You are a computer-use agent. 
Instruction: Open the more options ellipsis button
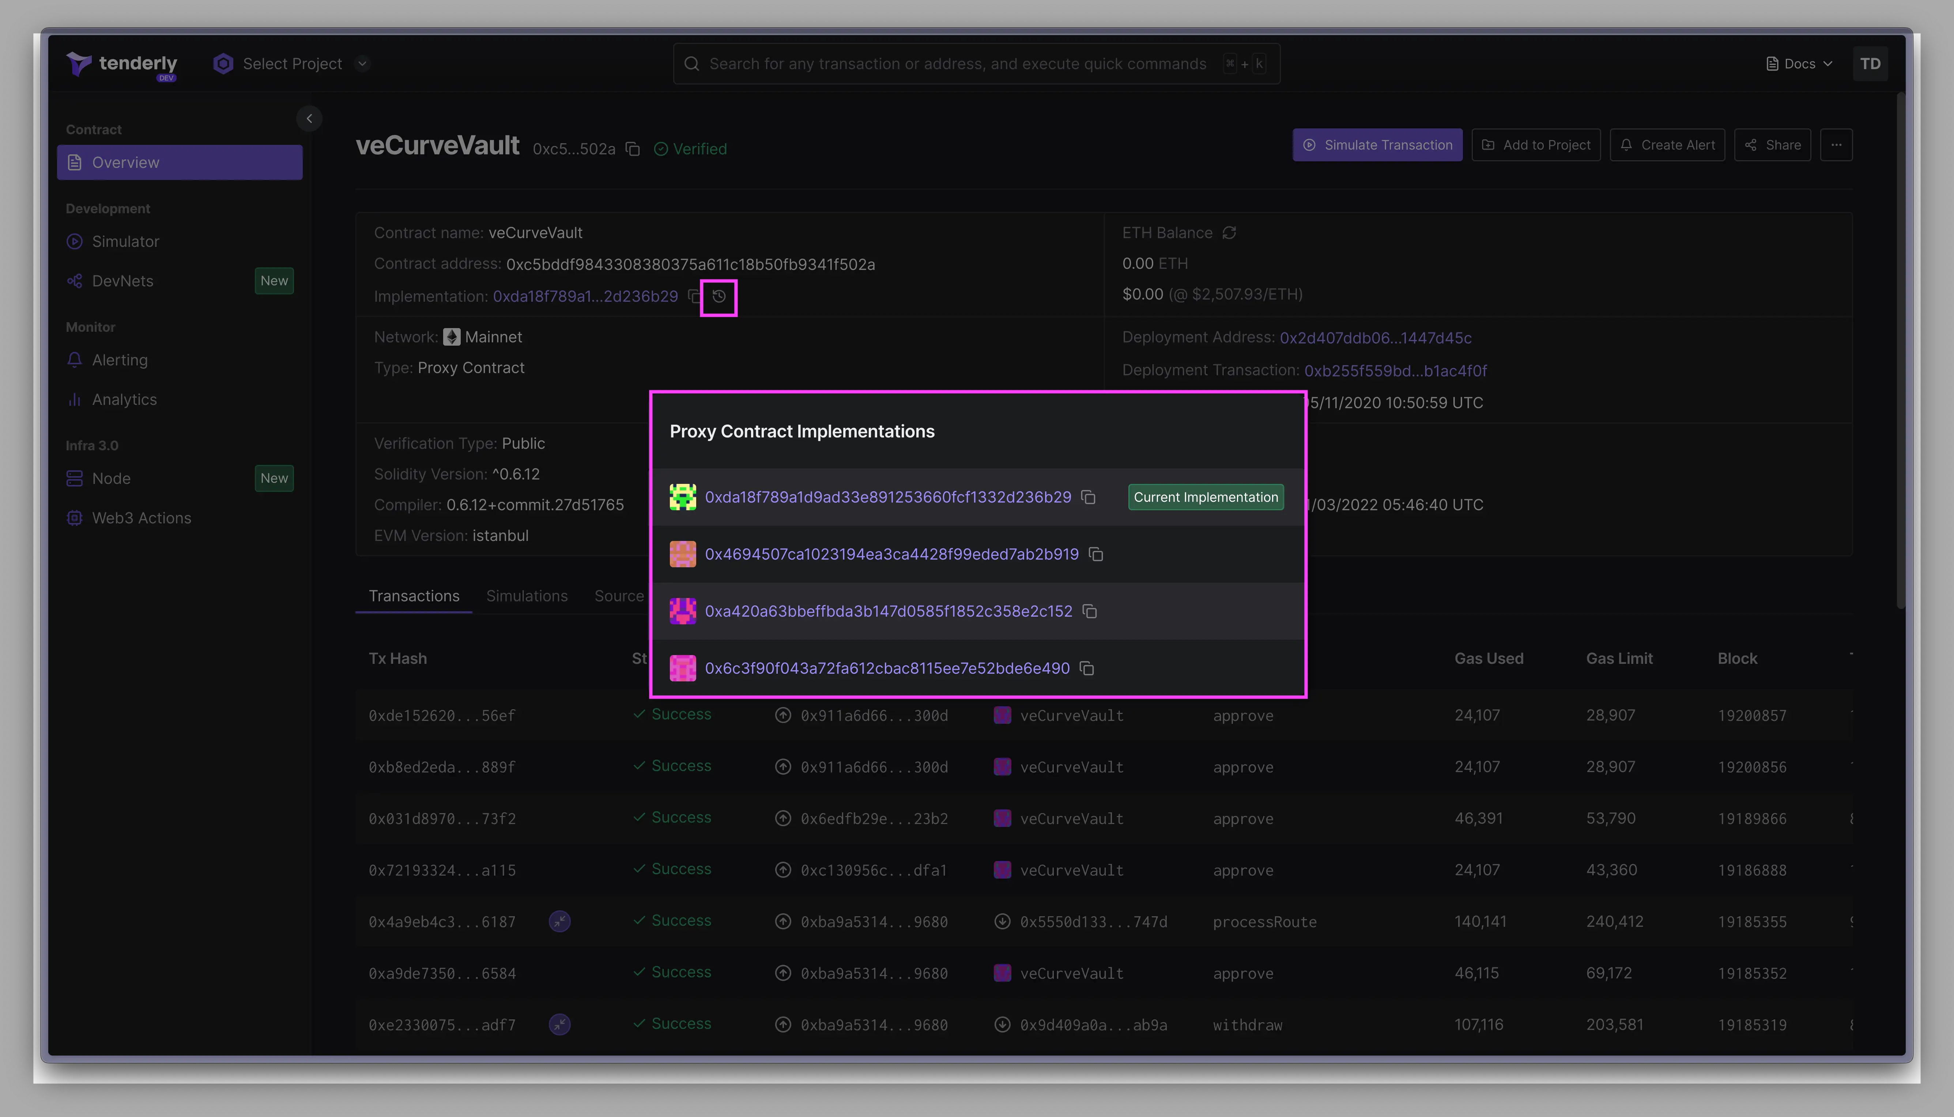(1836, 145)
